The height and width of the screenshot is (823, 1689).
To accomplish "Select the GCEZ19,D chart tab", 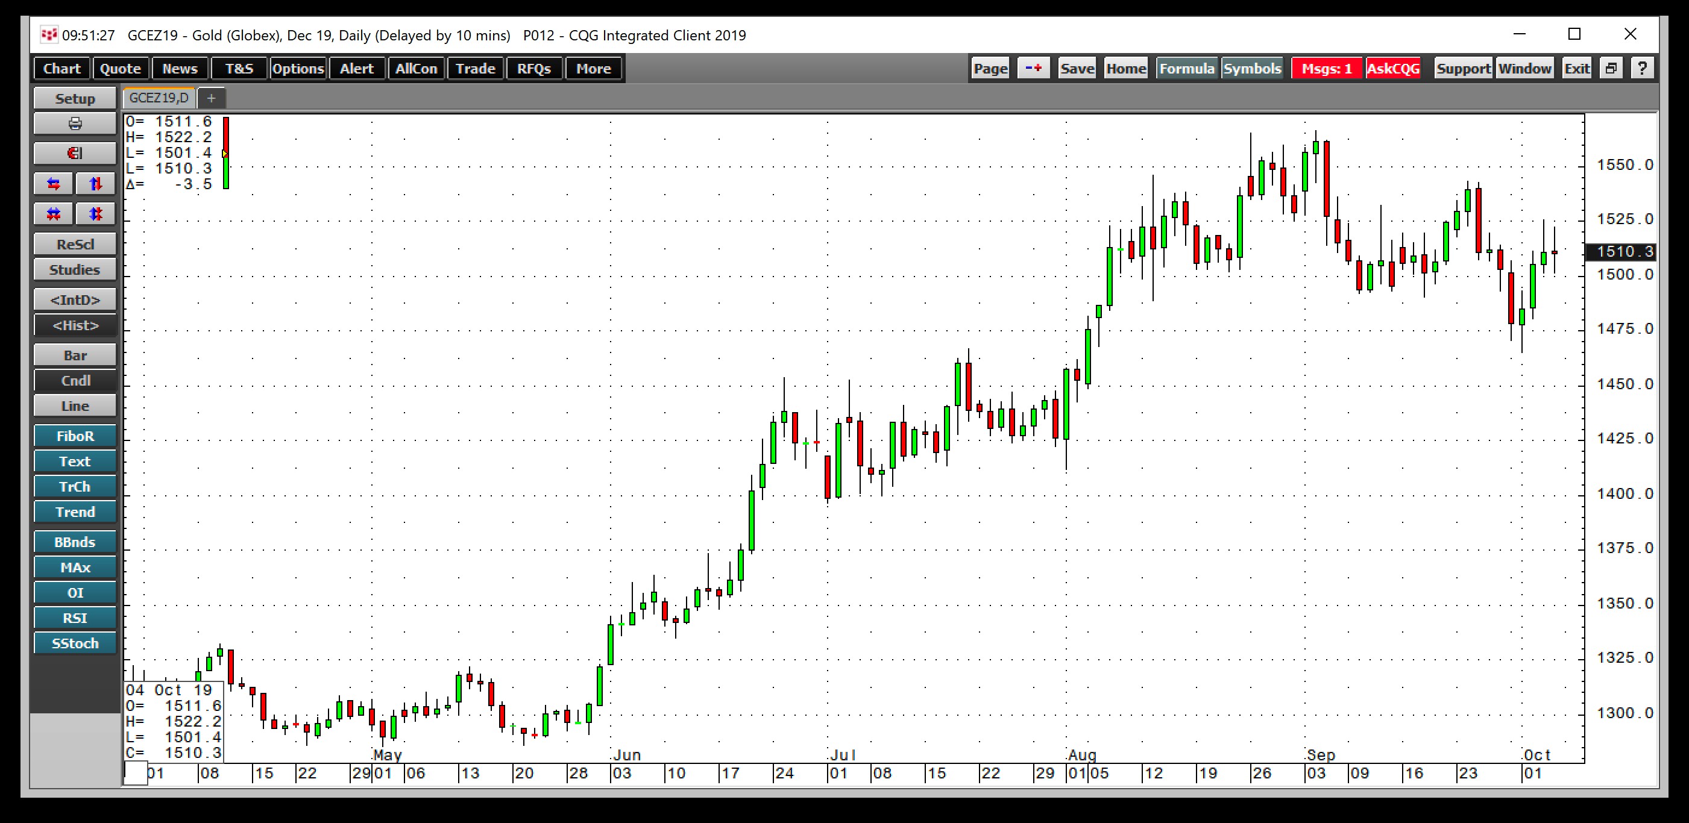I will coord(159,98).
